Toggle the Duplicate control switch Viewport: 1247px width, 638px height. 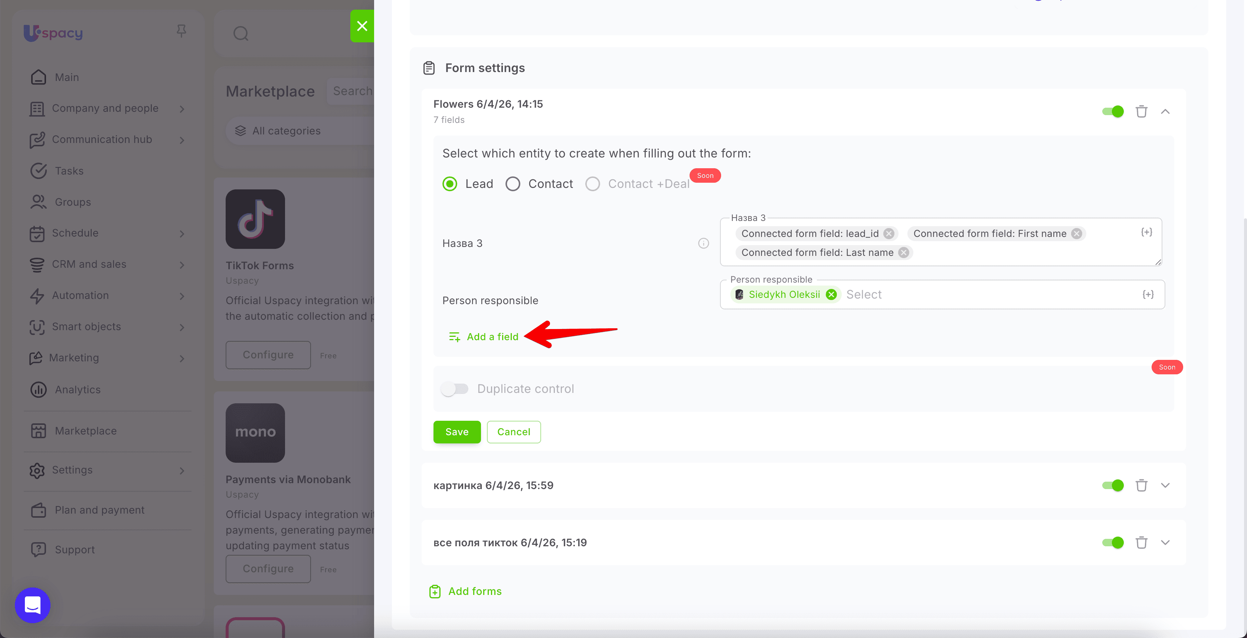pos(455,388)
